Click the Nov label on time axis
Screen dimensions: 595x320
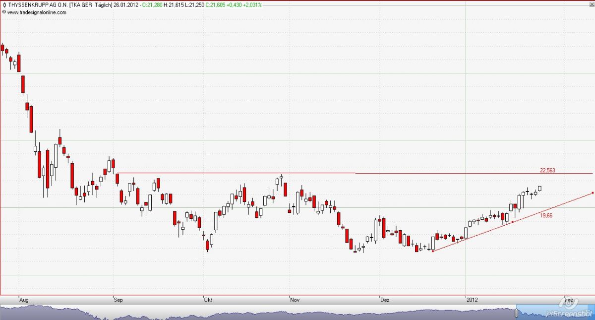[x=295, y=300]
